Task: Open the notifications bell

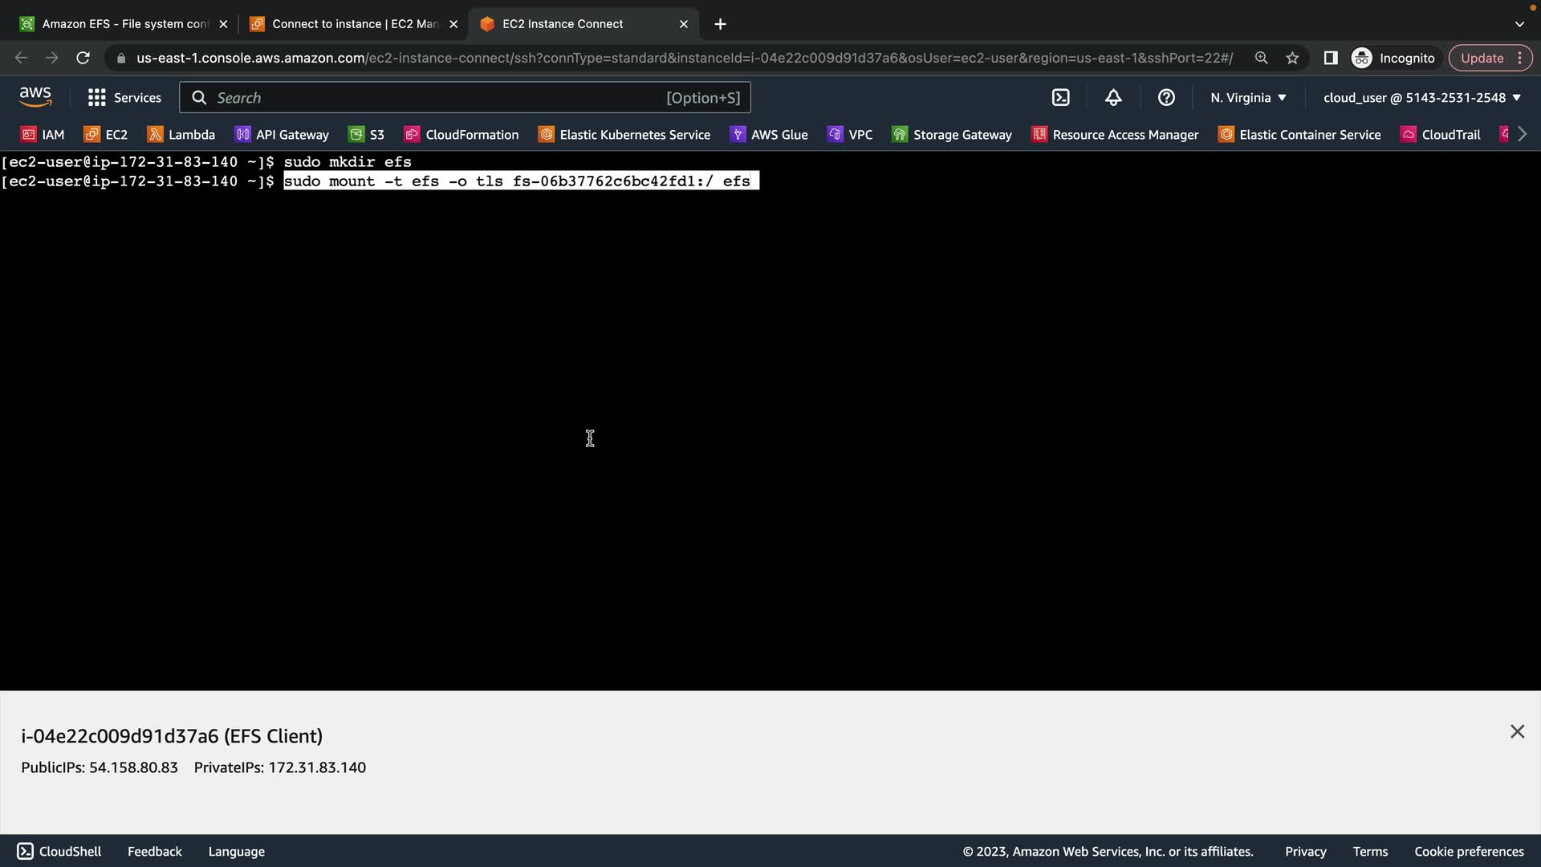Action: click(1113, 98)
